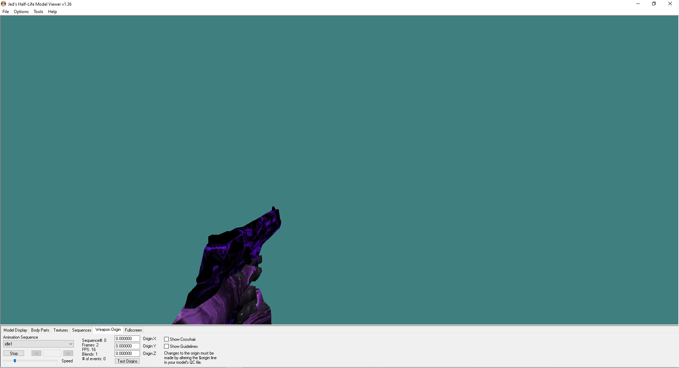Open the Options menu

point(21,12)
